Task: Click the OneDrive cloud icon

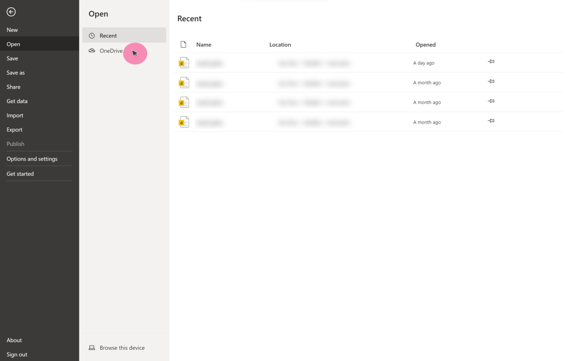Action: (x=91, y=50)
